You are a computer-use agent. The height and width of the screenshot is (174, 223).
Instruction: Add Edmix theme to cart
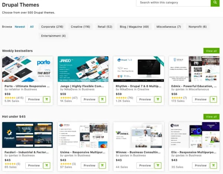(213, 99)
